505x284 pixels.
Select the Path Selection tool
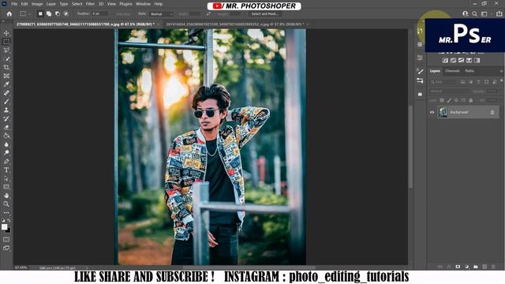[x=6, y=178]
